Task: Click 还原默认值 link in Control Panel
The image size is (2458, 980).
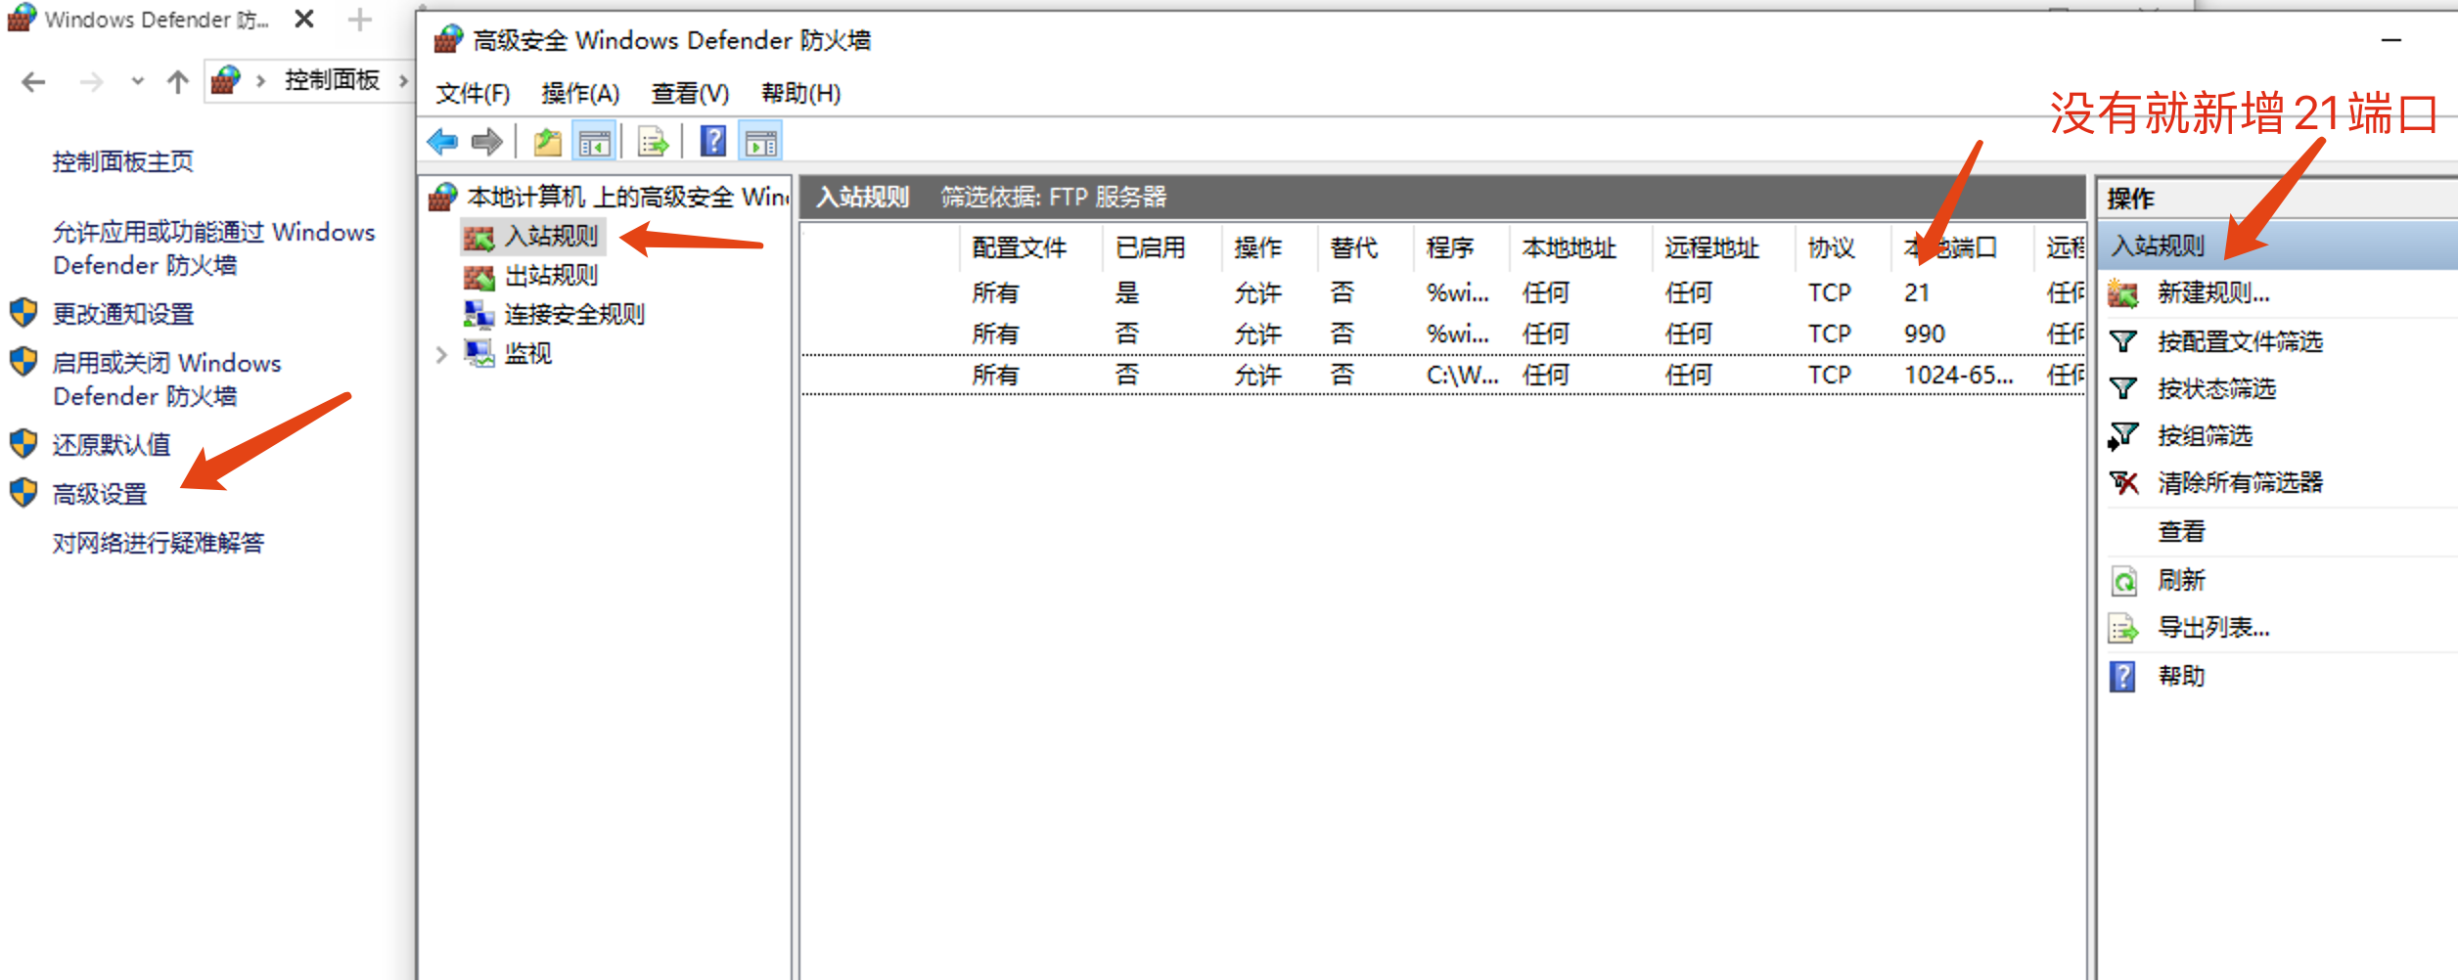Action: [x=111, y=445]
